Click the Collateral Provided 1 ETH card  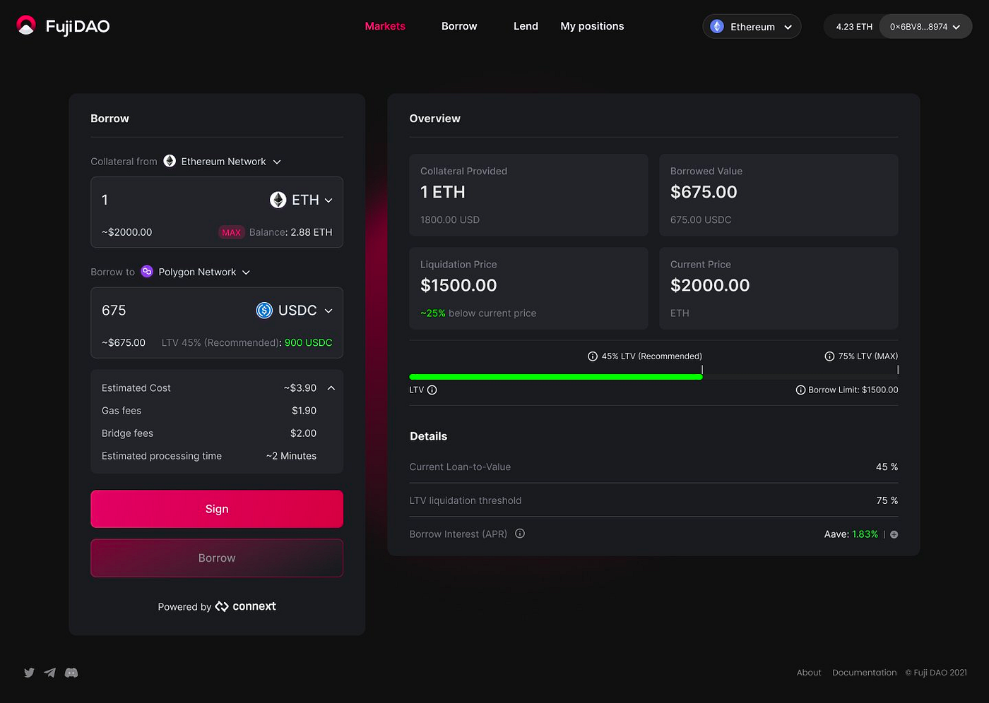[x=528, y=195]
